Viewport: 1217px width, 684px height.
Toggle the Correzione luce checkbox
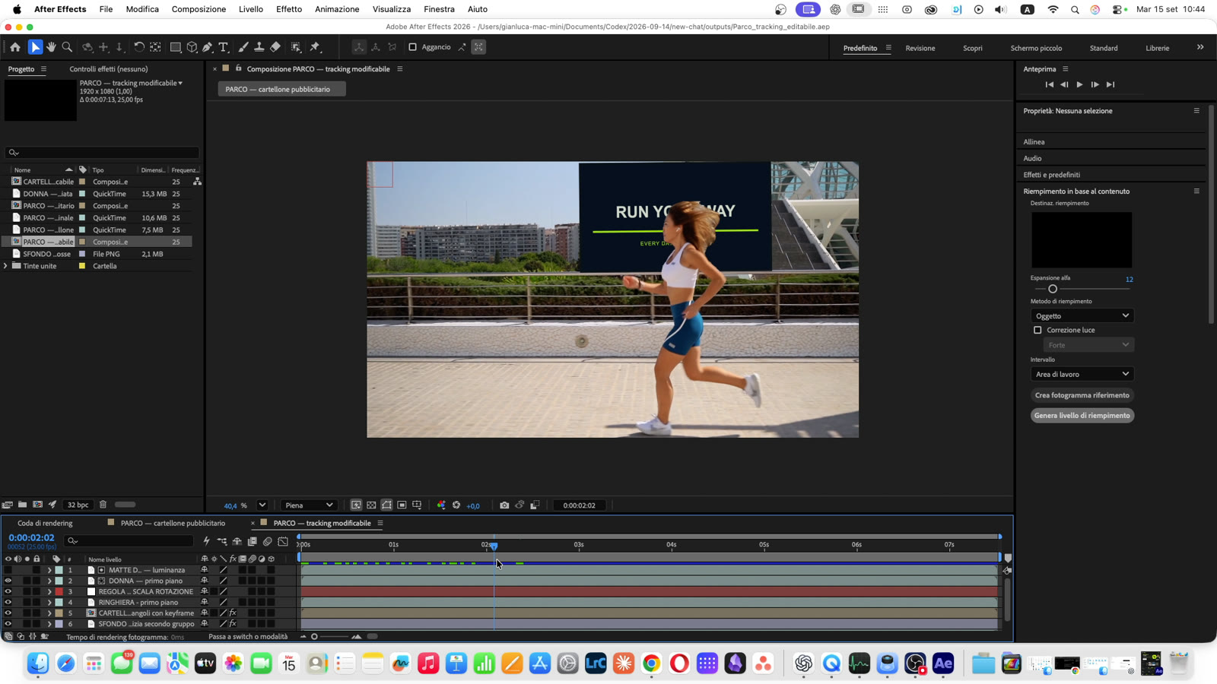(x=1037, y=330)
